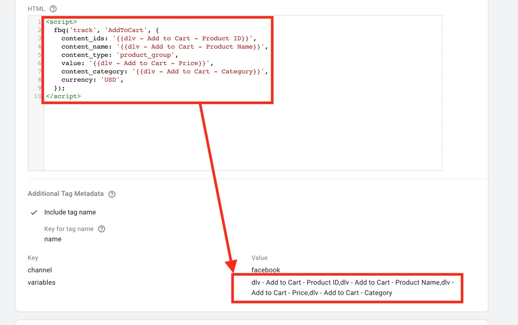Viewport: 518px width, 325px height.
Task: Click the Key for tag name label
Action: [69, 229]
